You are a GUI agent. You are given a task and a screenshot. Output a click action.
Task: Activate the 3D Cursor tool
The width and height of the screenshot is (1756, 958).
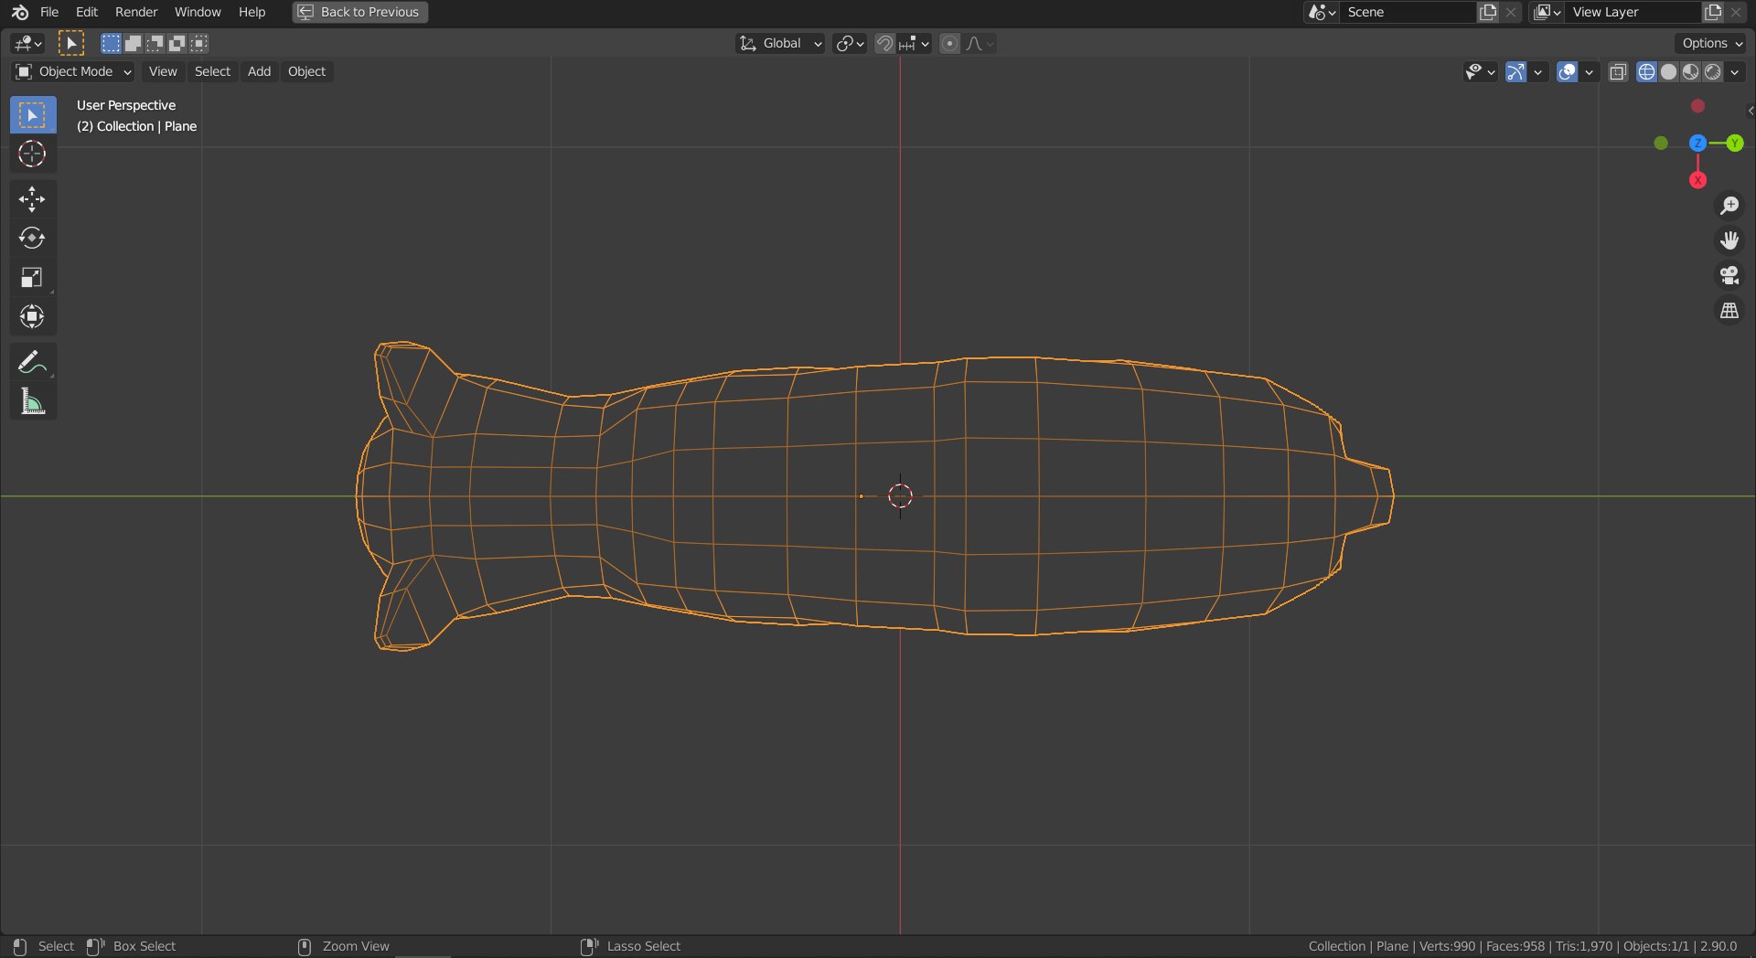(32, 154)
